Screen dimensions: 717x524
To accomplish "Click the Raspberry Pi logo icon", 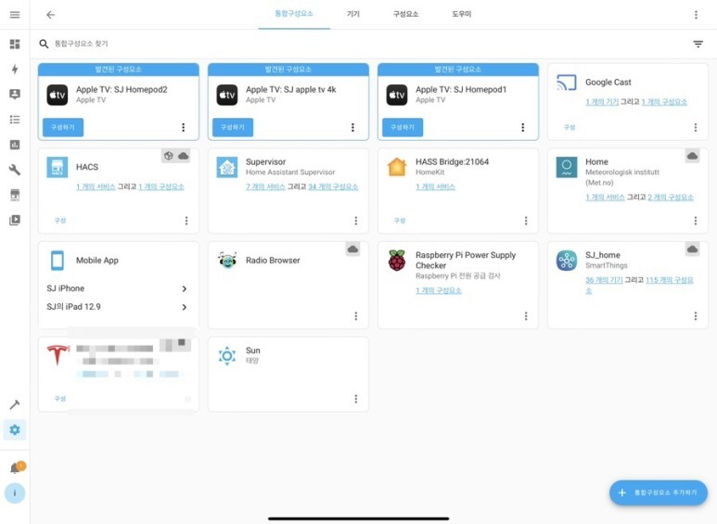I will [x=397, y=261].
